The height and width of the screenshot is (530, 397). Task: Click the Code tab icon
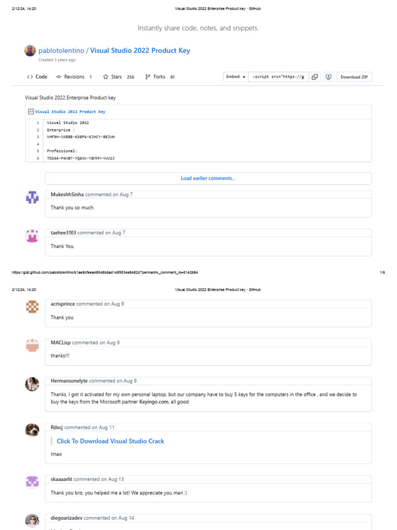click(30, 77)
